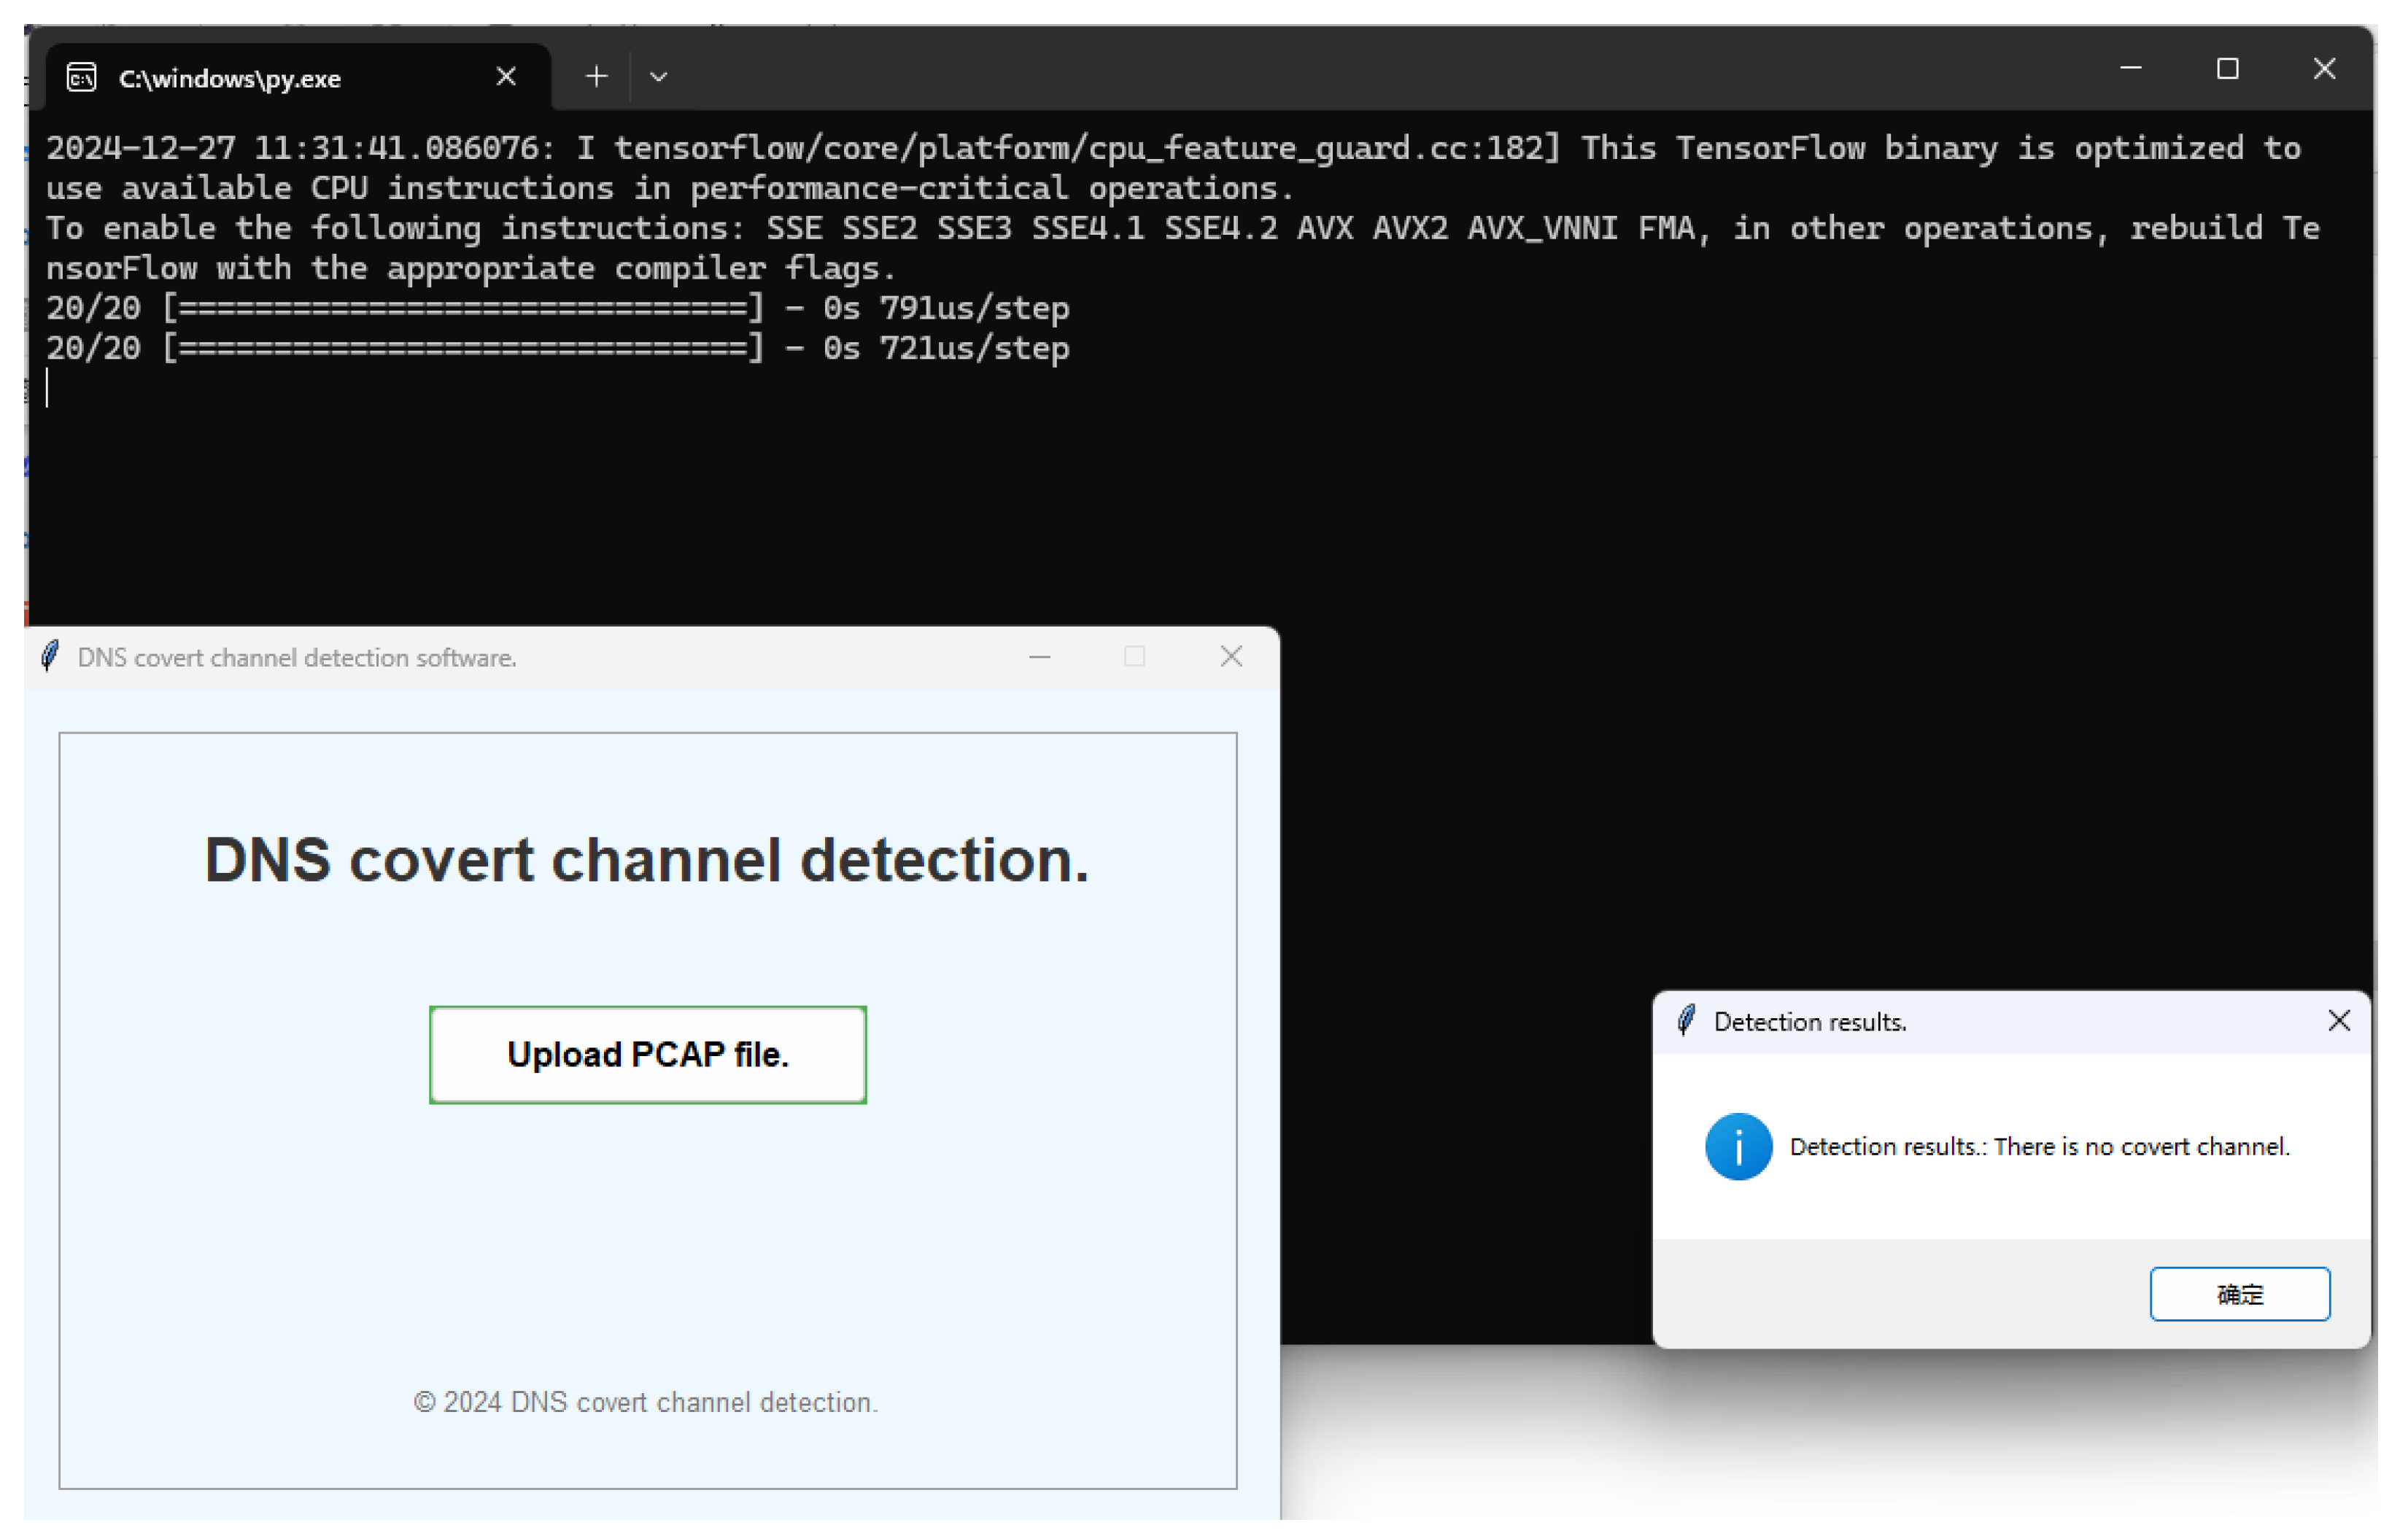Click the 'To enable the following instructions' log line
The width and height of the screenshot is (2408, 1536).
click(x=1183, y=248)
